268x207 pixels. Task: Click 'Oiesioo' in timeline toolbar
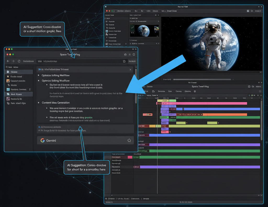pyautogui.click(x=188, y=91)
